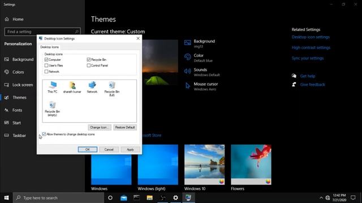Open the notification center icon
Screen dimensions: 362x203
coord(353,198)
